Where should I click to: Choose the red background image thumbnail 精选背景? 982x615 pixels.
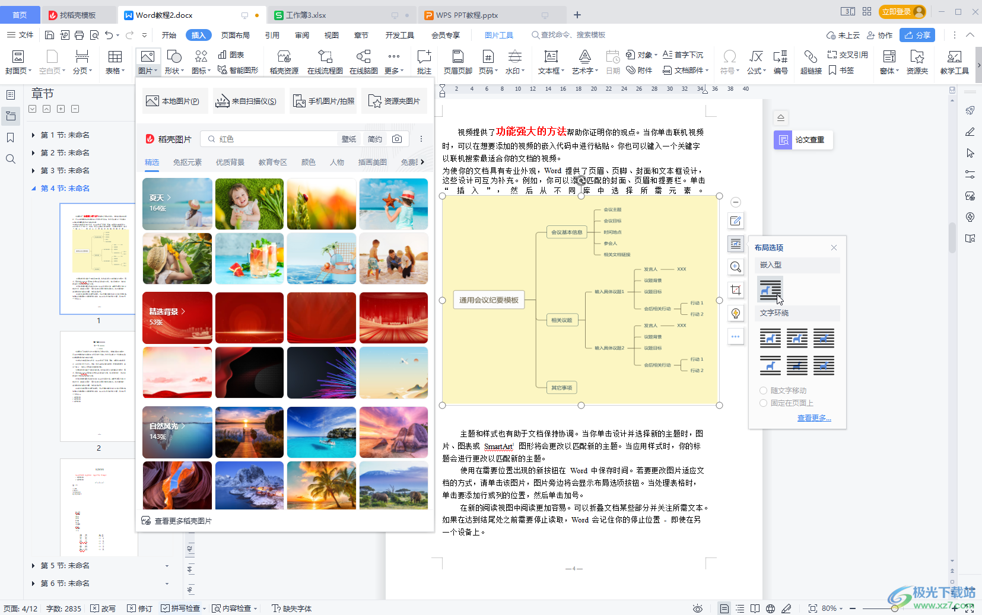[177, 318]
